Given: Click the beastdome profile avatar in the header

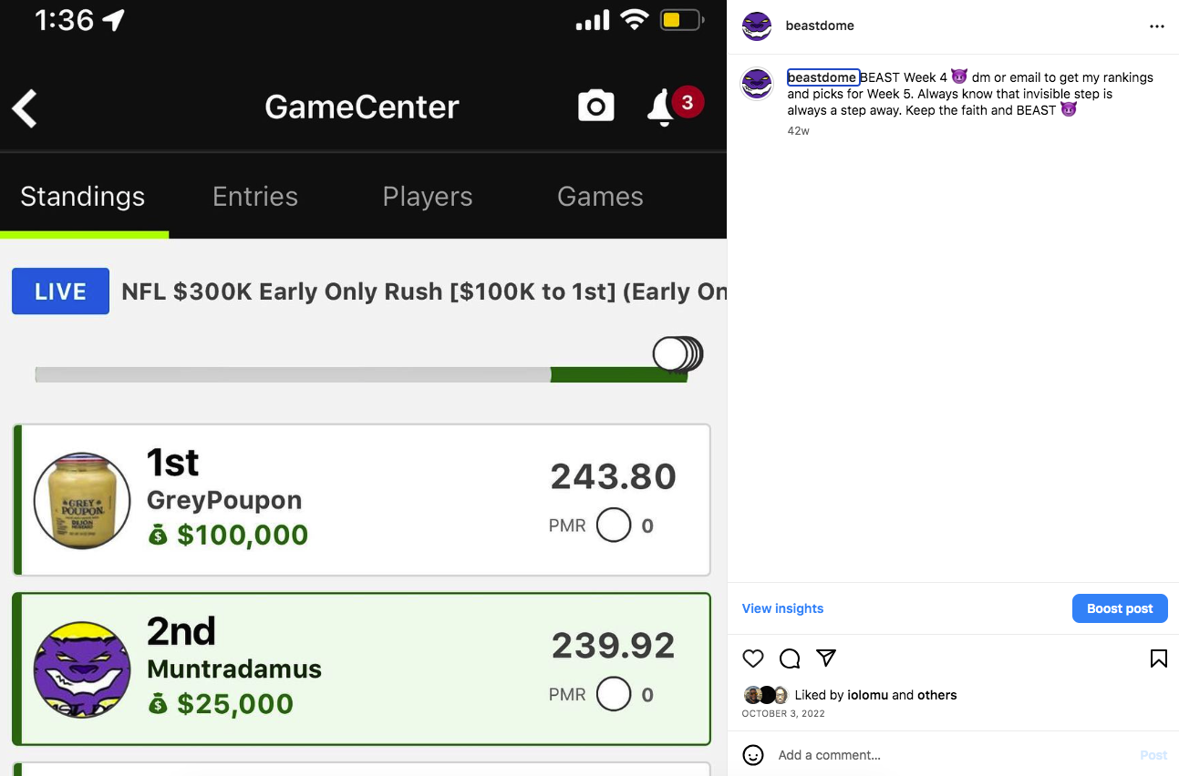Looking at the screenshot, I should (x=757, y=26).
